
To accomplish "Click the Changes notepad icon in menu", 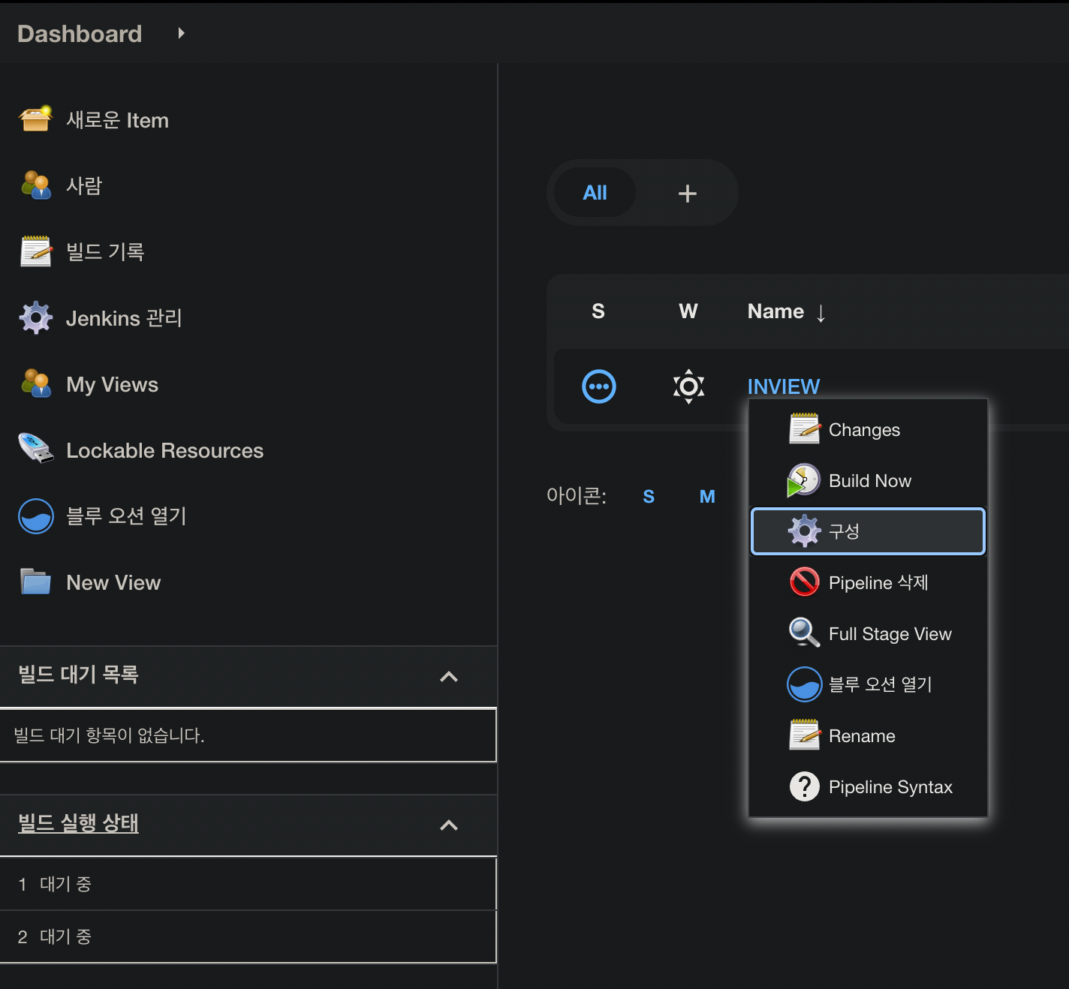I will 804,429.
